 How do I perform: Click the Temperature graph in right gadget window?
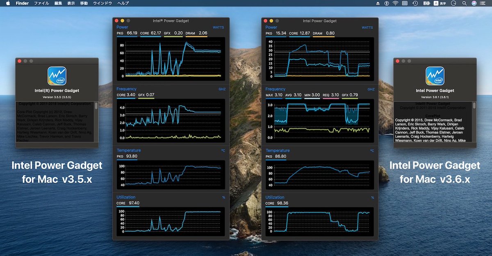click(320, 175)
